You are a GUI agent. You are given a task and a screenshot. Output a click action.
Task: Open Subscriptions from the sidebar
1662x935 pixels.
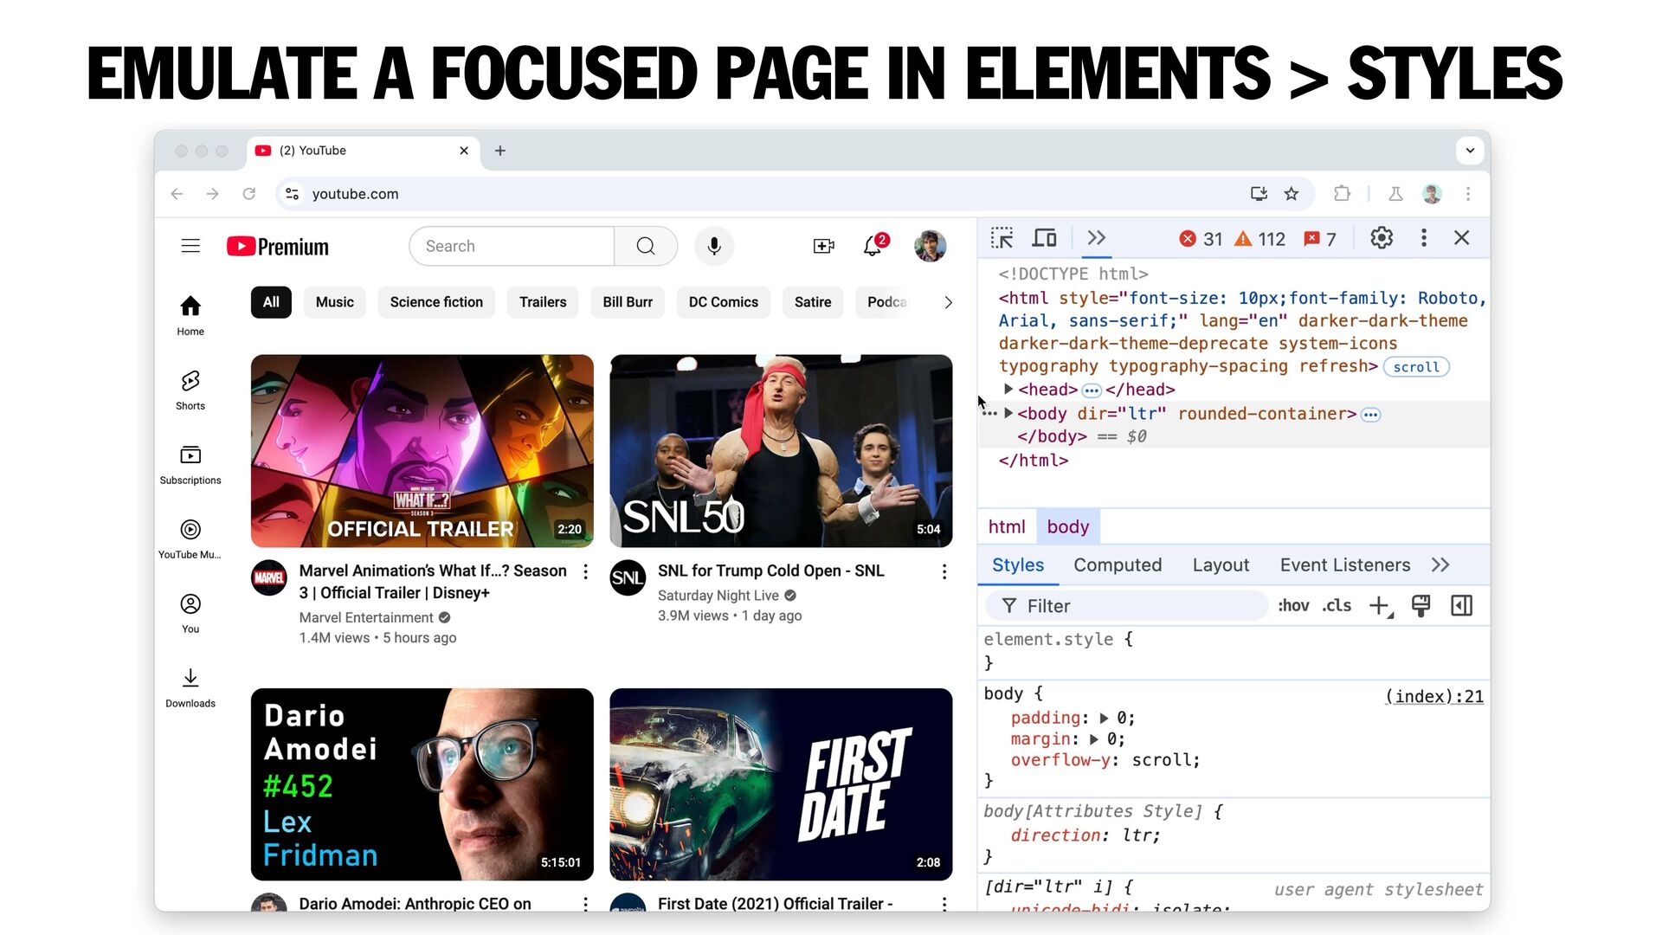190,464
